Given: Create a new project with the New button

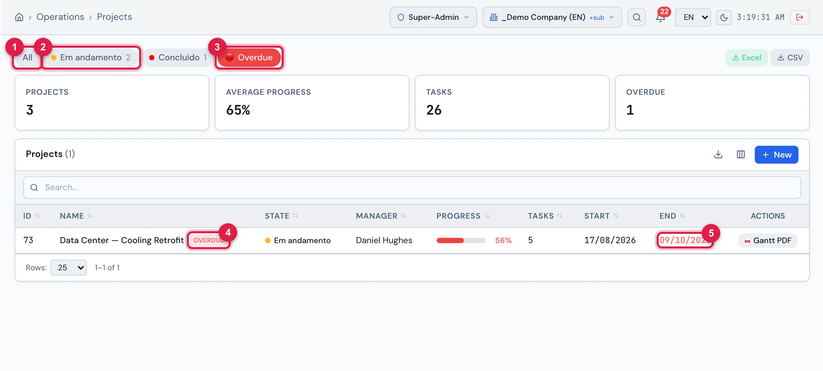Looking at the screenshot, I should tap(776, 155).
